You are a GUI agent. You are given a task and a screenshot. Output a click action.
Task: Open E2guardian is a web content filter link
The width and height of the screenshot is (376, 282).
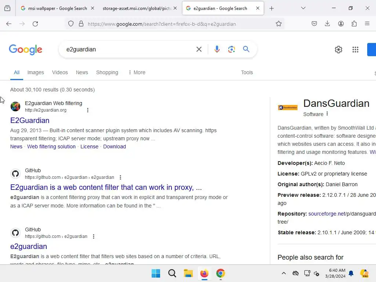point(106,187)
